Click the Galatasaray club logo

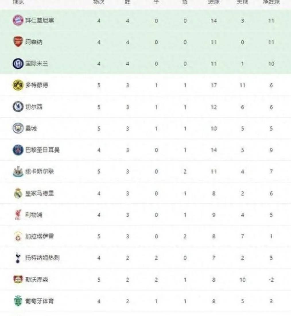18,236
